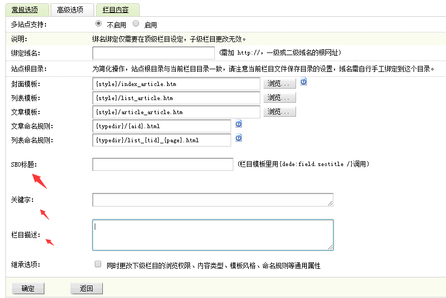Click the resize handle of 关键字 textarea
This screenshot has height=298, width=446.
(x=330, y=203)
